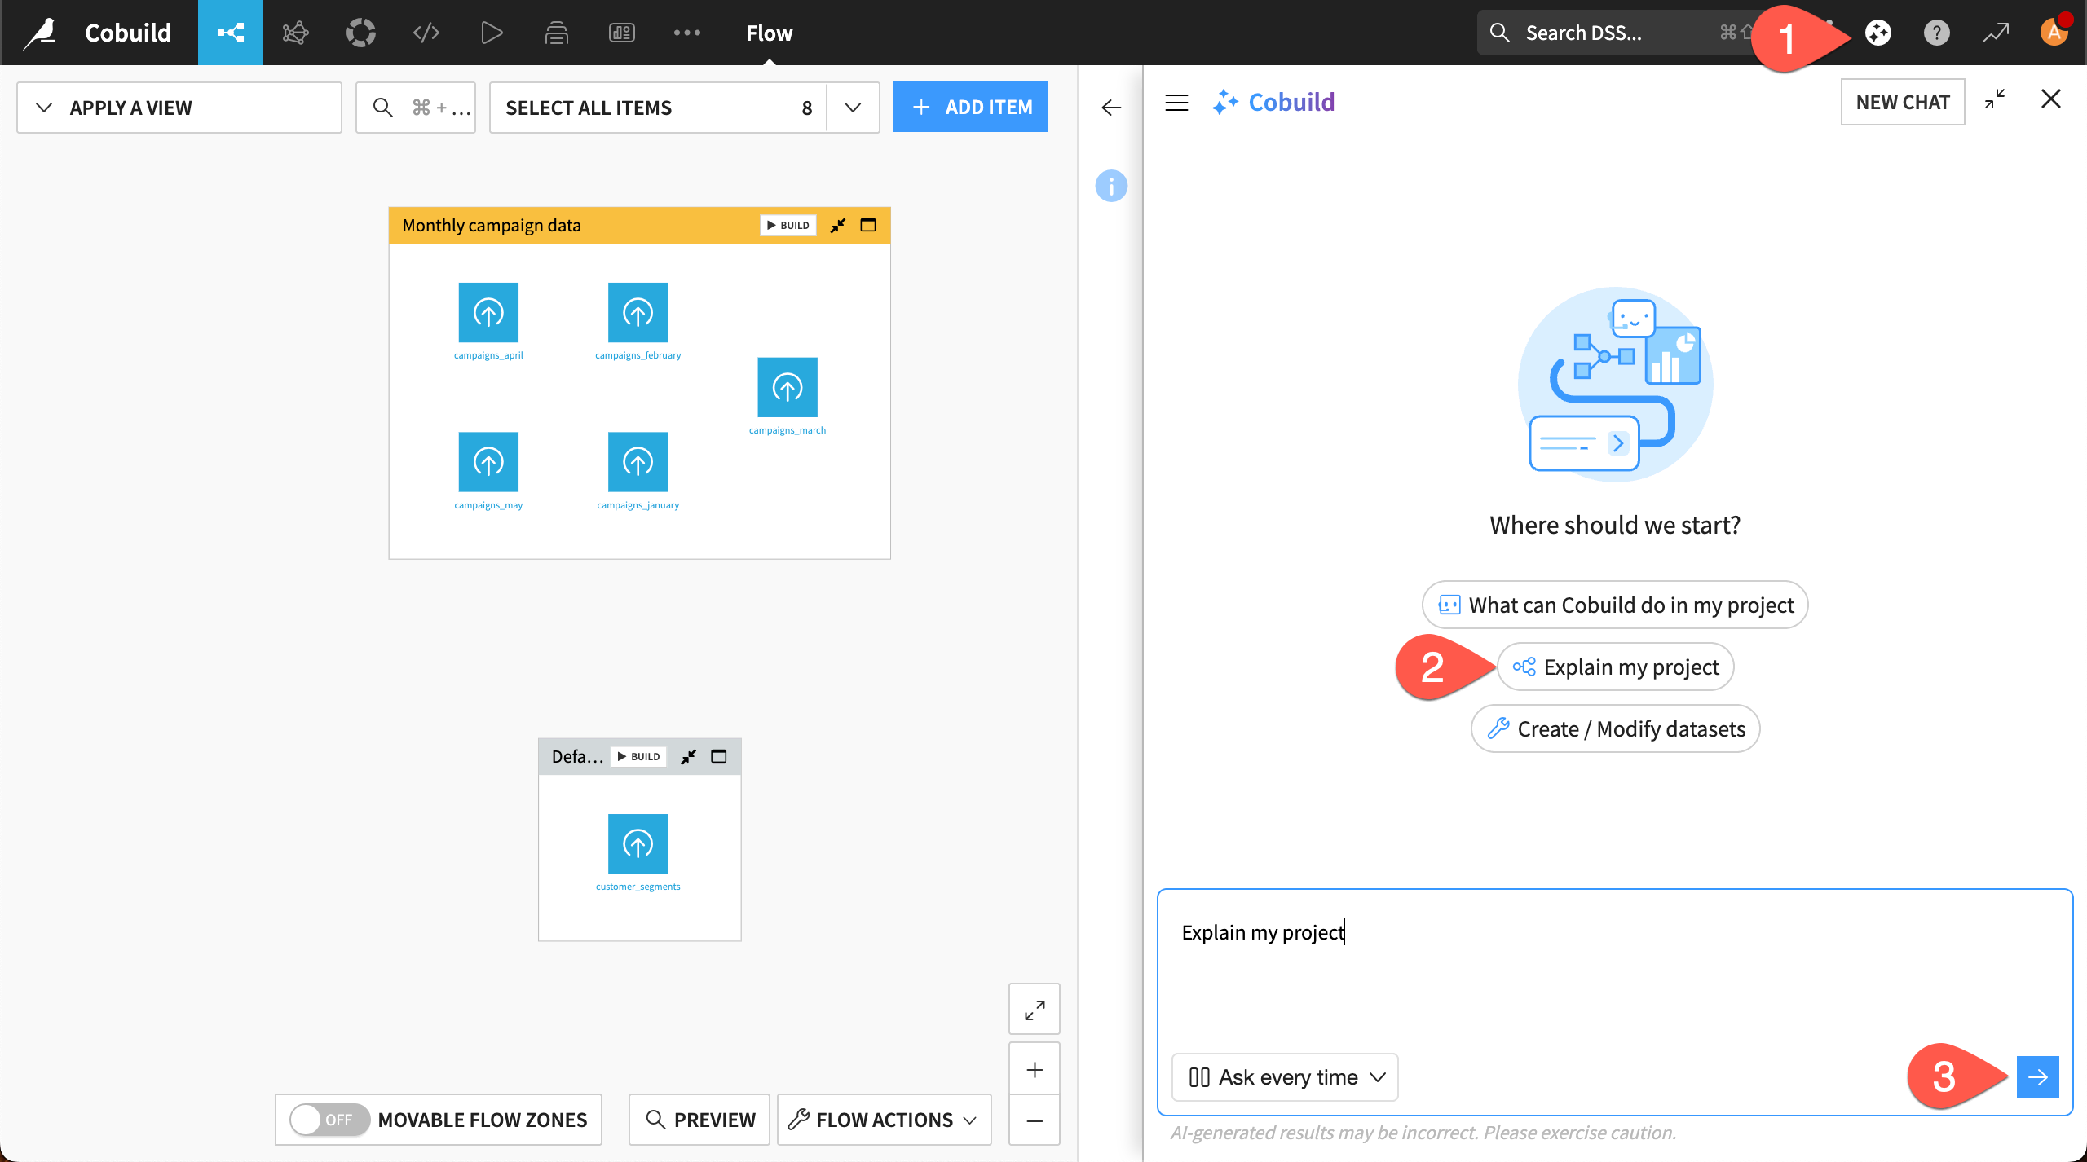2087x1162 pixels.
Task: Choose Explain my project suggestion
Action: pyautogui.click(x=1615, y=667)
